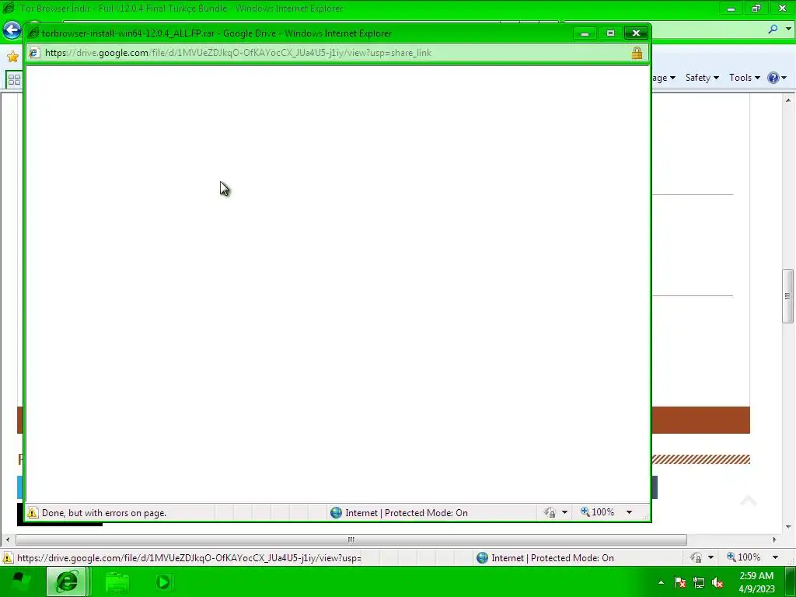Screen dimensions: 796x597
Task: Expand zoom dropdown arrow in popup status bar
Action: point(629,512)
